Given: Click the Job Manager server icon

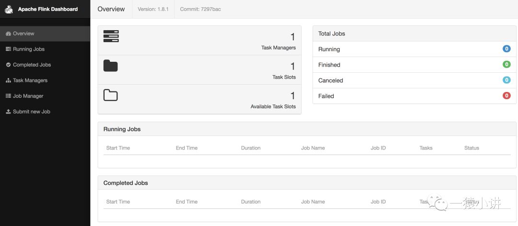Looking at the screenshot, I should pos(9,96).
